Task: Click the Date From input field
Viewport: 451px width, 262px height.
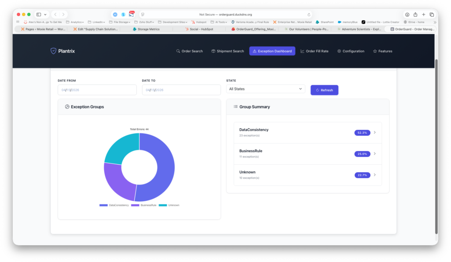Action: (x=97, y=90)
